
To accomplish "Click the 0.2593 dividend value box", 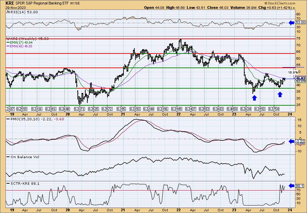I will click(22, 109).
